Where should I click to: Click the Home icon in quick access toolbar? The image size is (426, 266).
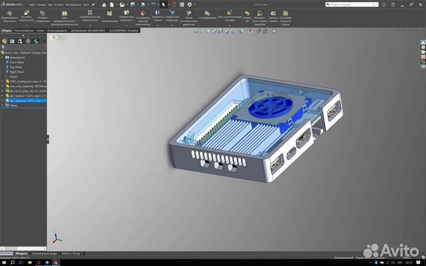(104, 5)
